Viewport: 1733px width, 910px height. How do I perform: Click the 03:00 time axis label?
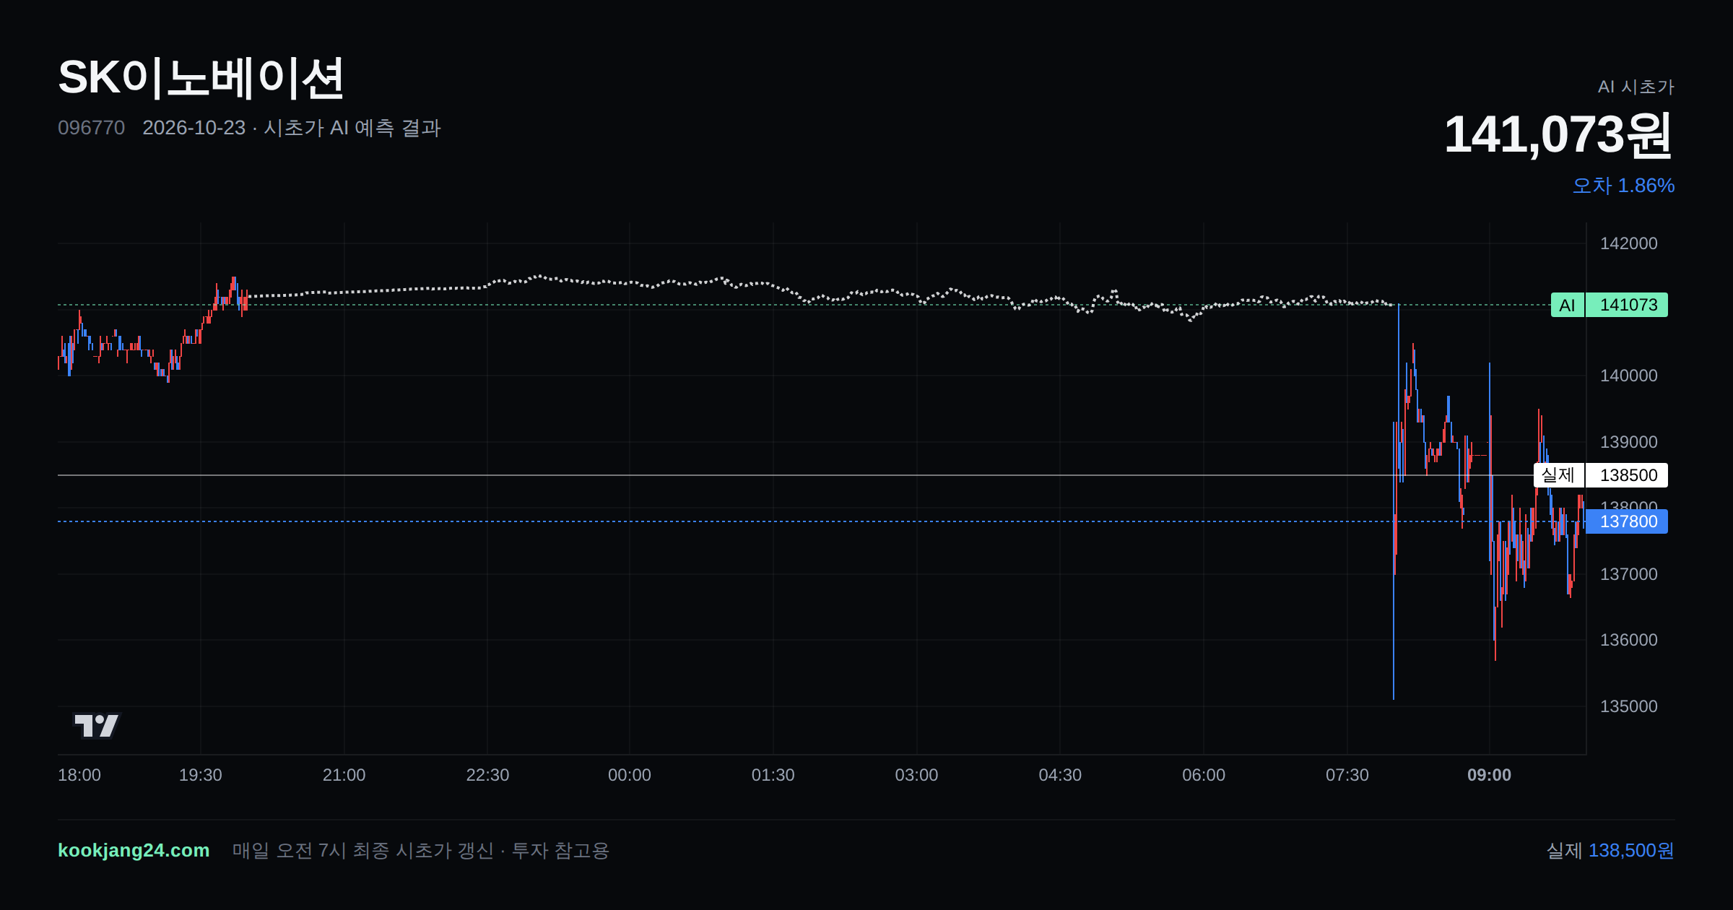click(x=916, y=775)
